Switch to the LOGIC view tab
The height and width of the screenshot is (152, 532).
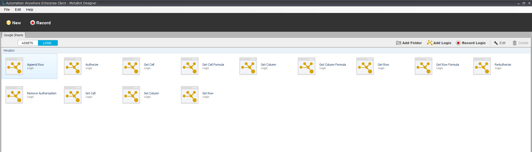[48, 43]
